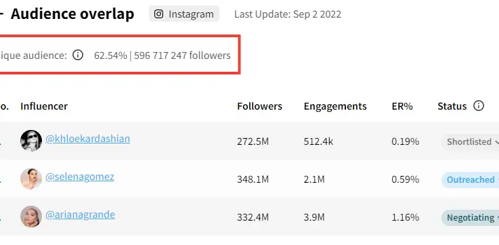Click khloekardashian profile avatar

[31, 140]
